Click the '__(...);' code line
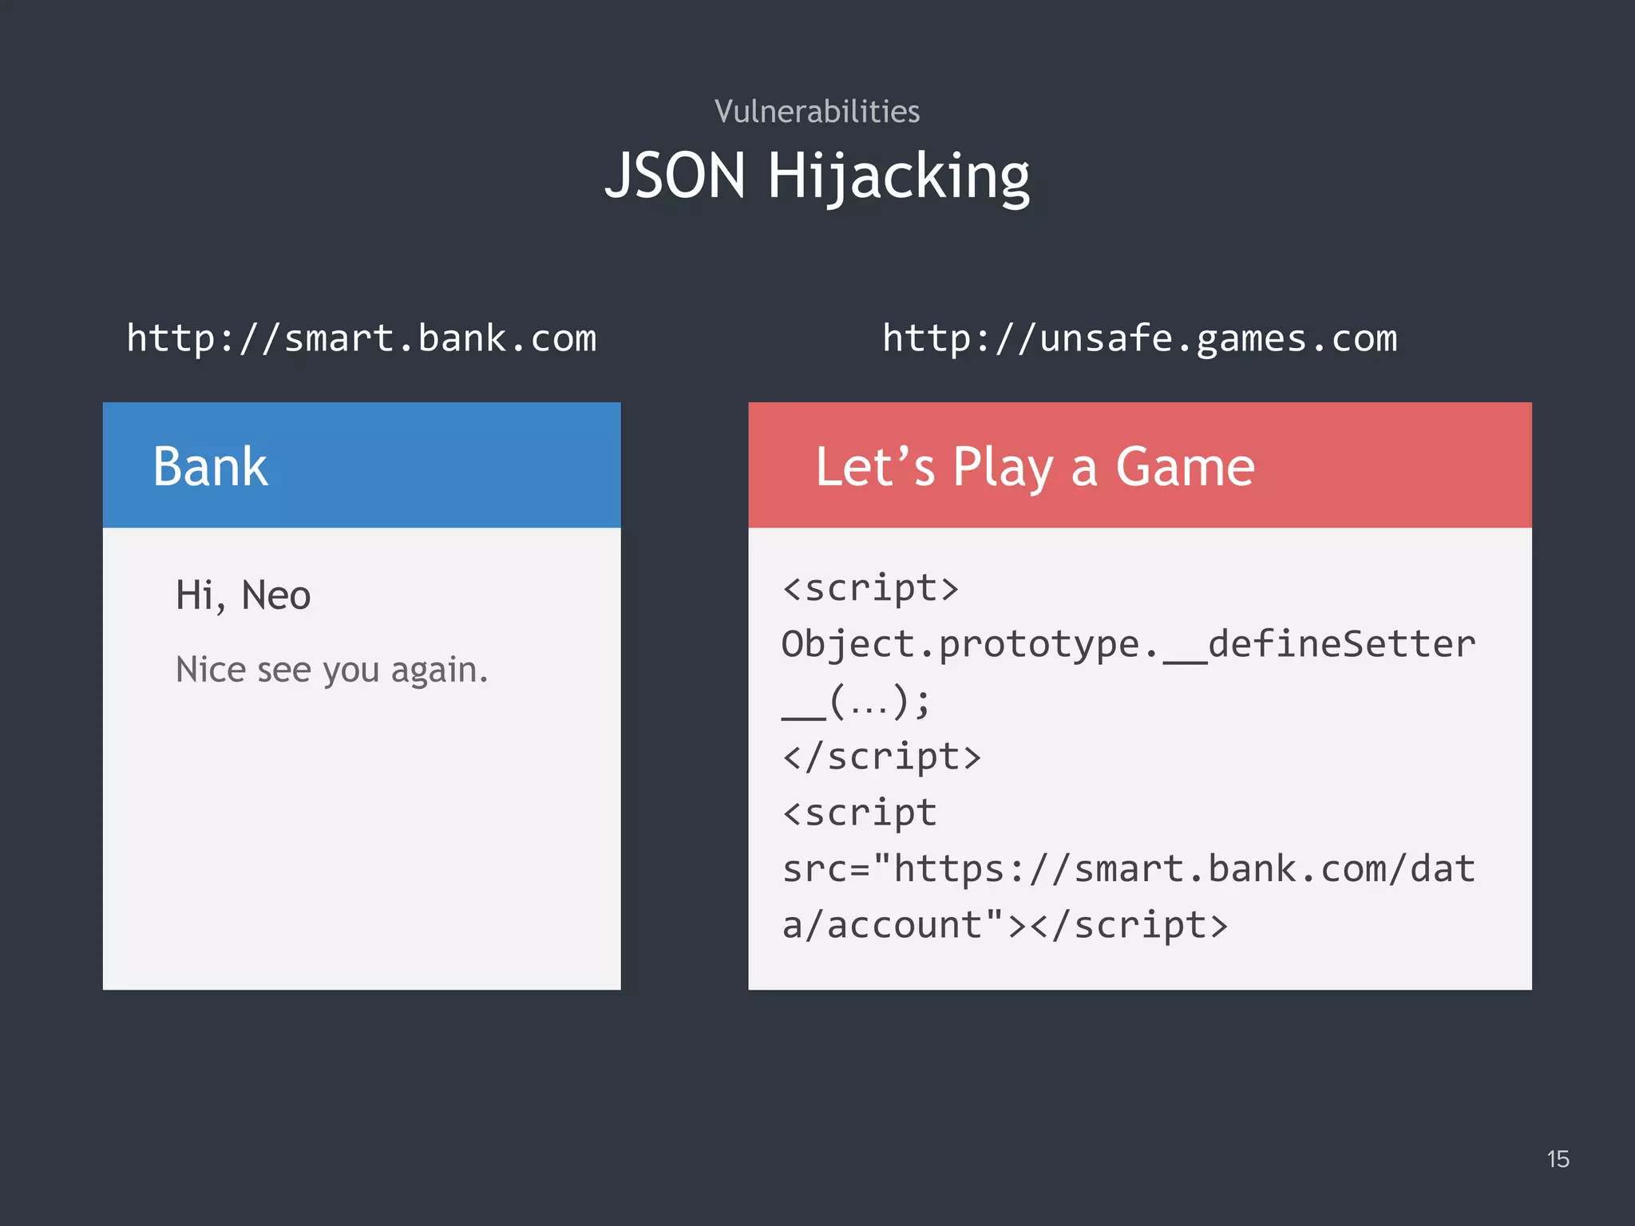1635x1226 pixels. [856, 701]
